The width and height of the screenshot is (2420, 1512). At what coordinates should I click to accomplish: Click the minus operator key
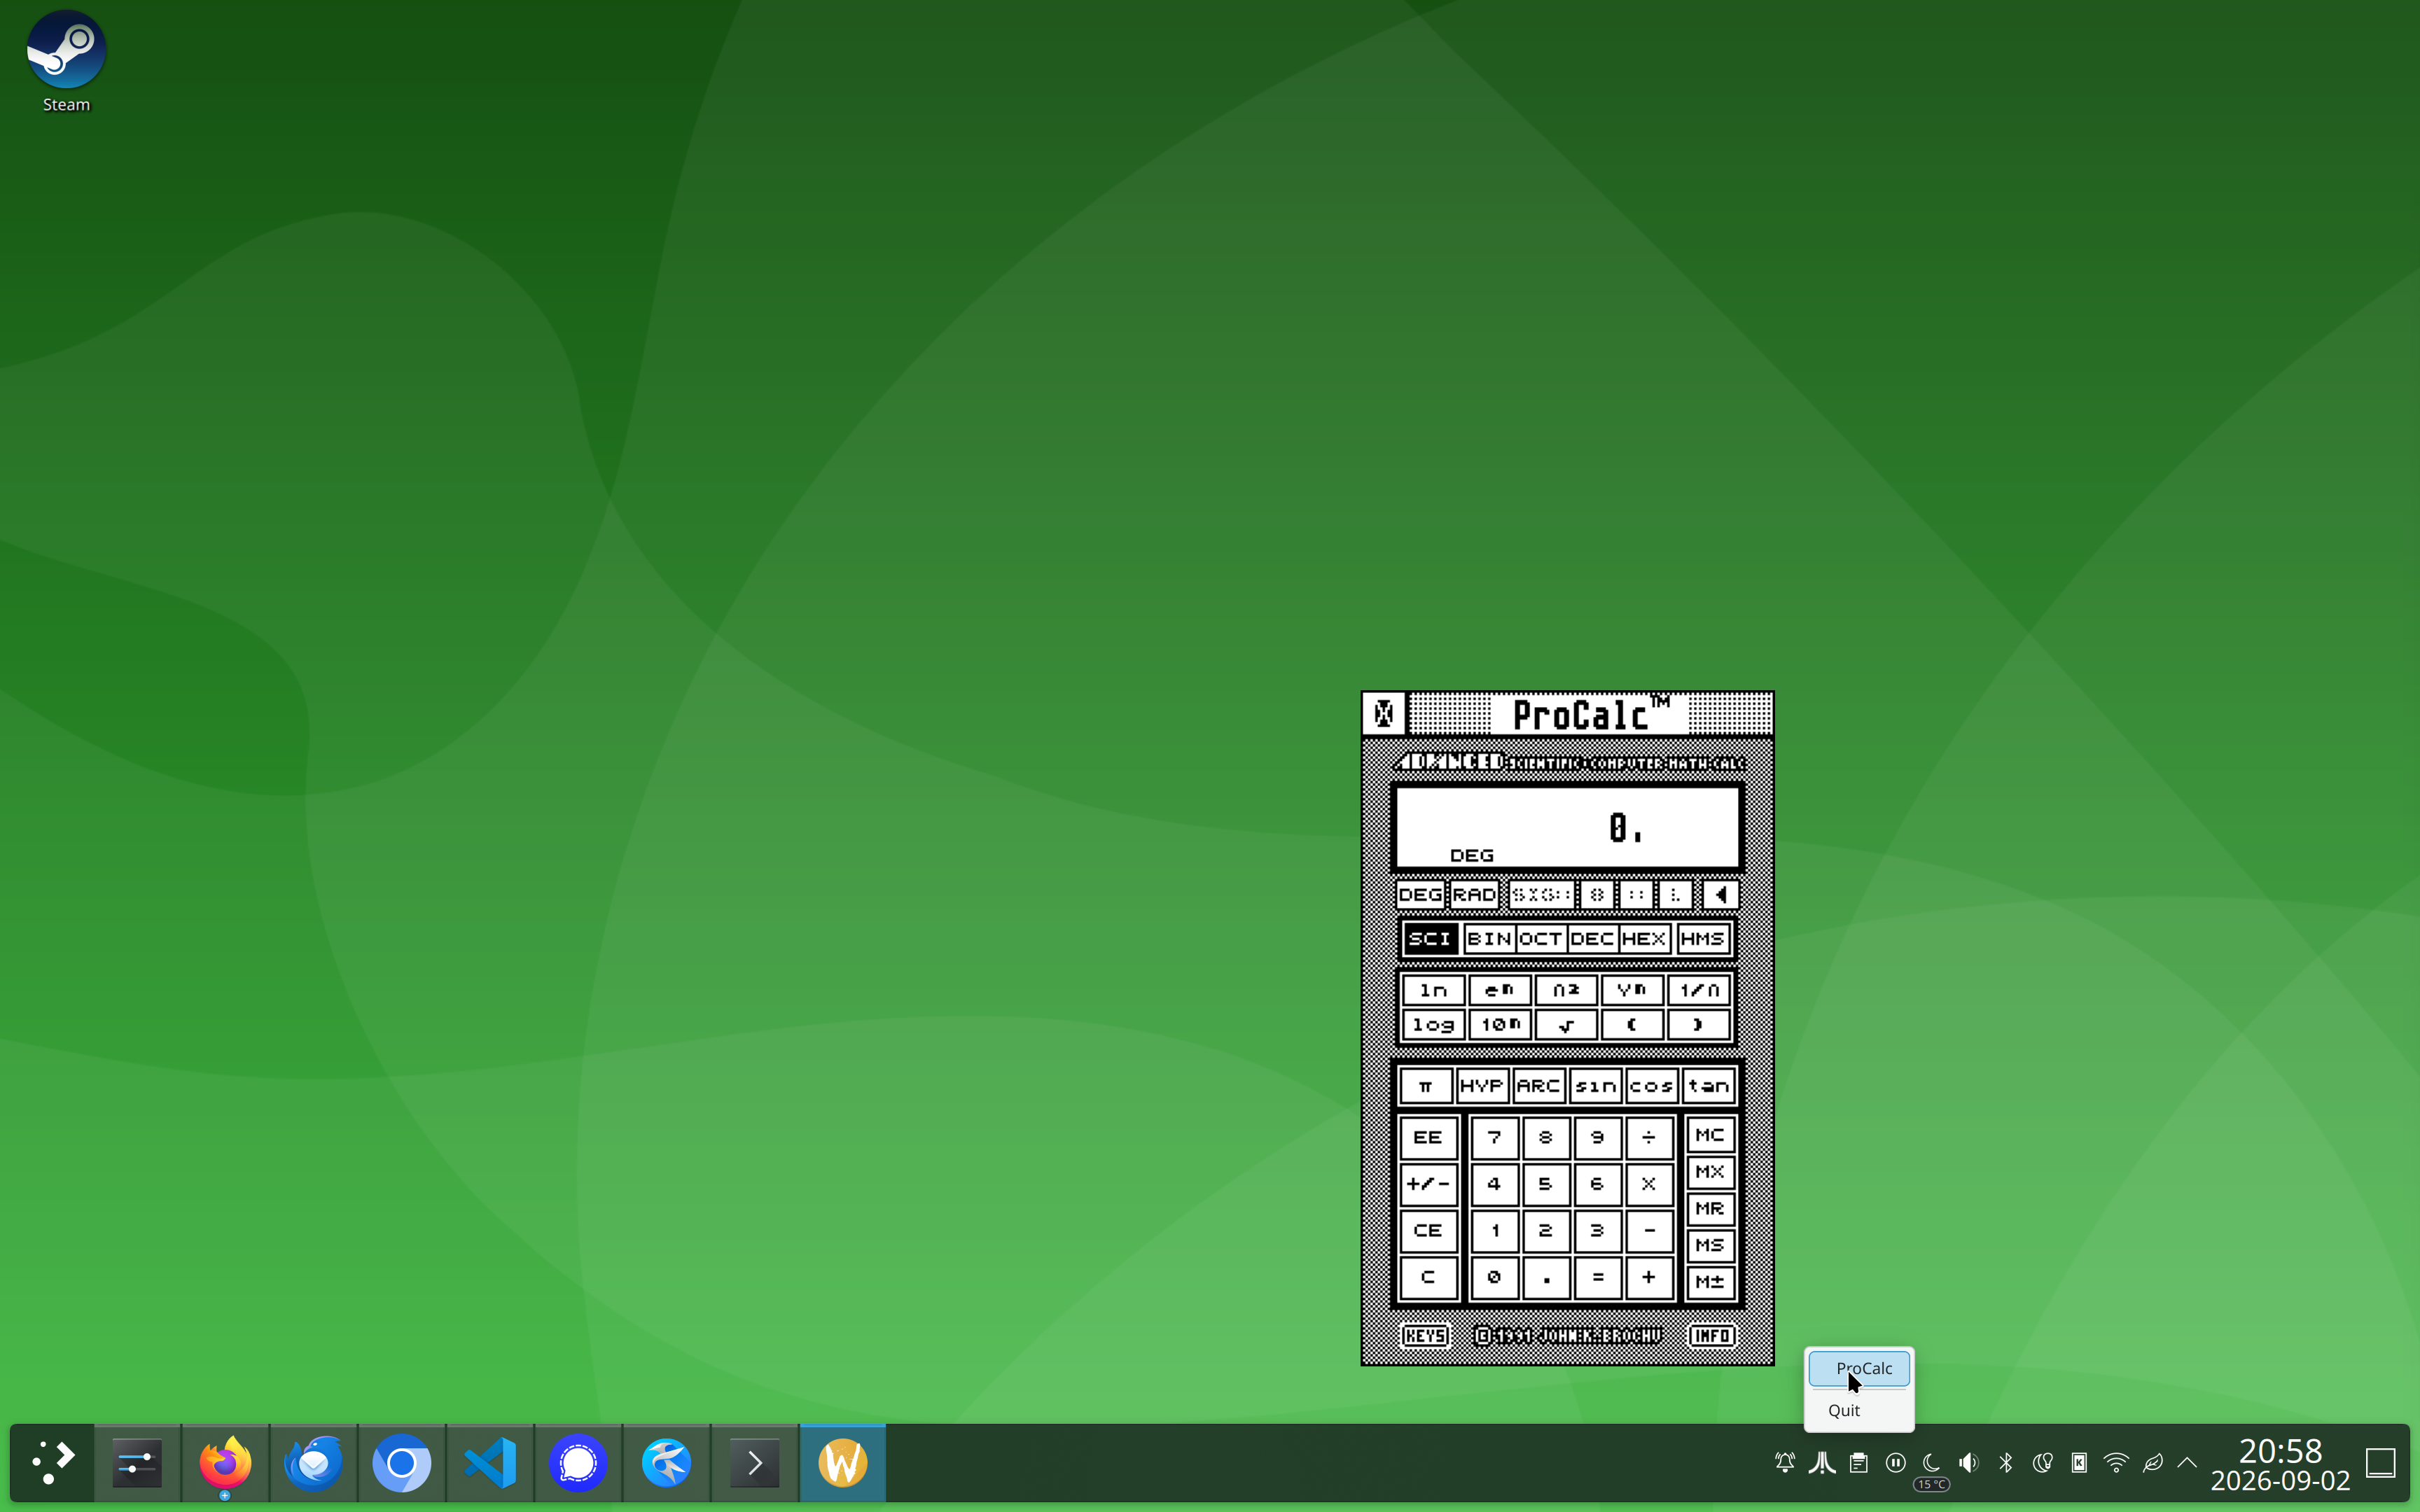1648,1231
